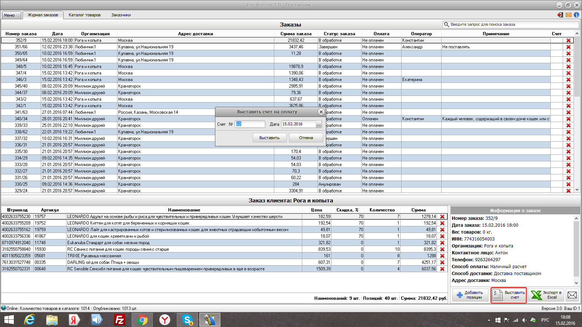The width and height of the screenshot is (582, 327).
Task: Click the order info panel scroll down arrow
Action: click(x=576, y=283)
